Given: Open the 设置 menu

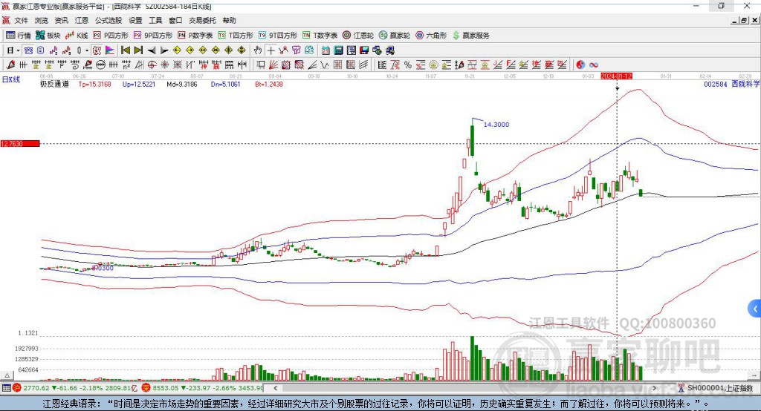Looking at the screenshot, I should (135, 20).
